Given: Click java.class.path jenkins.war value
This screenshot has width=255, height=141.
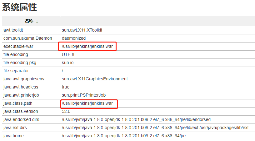Looking at the screenshot, I should pos(87,103).
